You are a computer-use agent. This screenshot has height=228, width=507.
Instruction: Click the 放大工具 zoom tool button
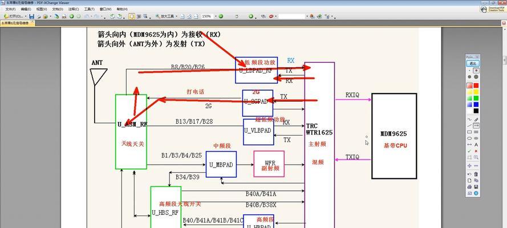[165, 16]
